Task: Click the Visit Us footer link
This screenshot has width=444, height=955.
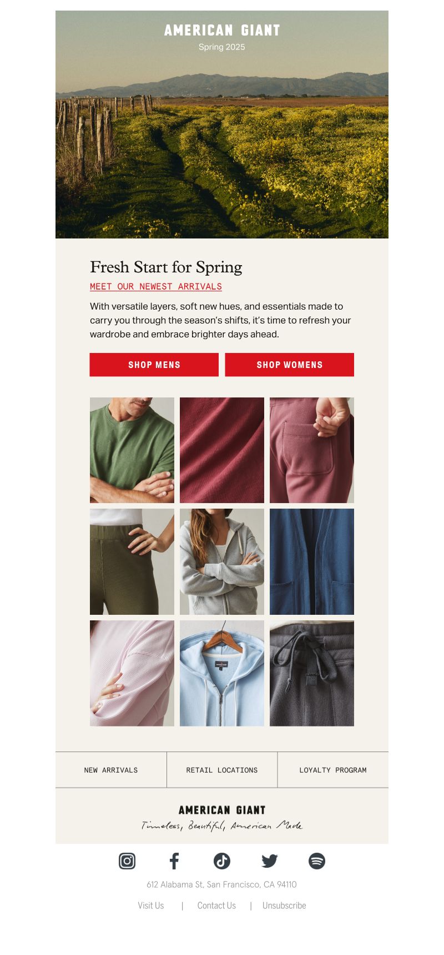Action: [151, 906]
